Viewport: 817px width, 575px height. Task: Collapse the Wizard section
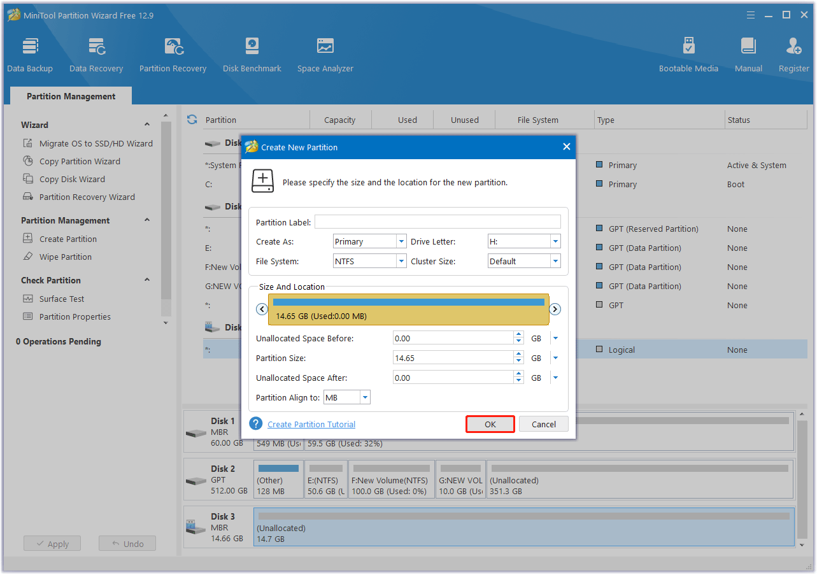click(x=147, y=125)
